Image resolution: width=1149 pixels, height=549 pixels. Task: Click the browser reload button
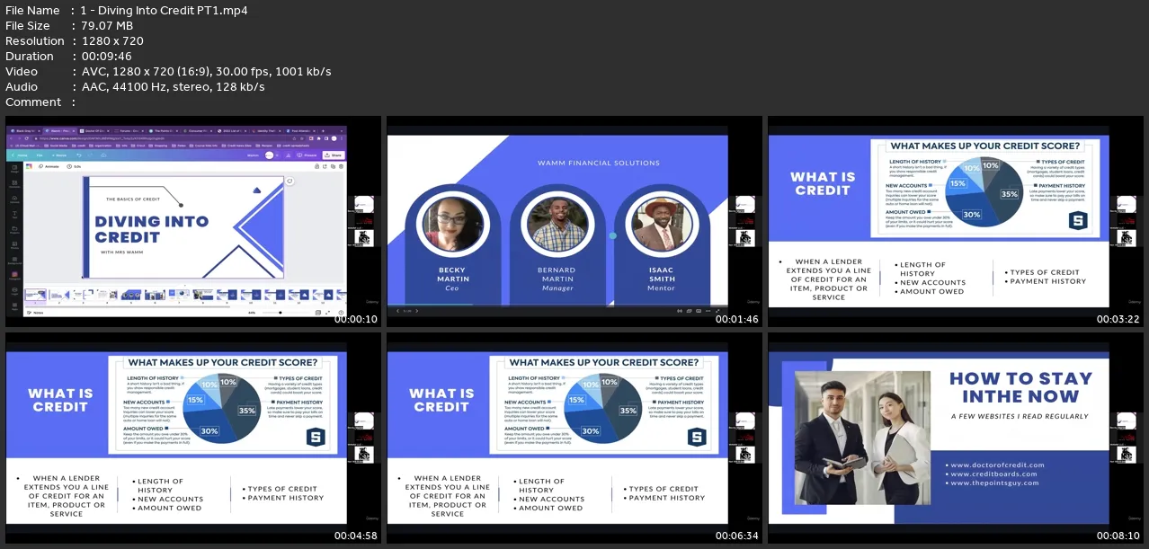pyautogui.click(x=28, y=138)
